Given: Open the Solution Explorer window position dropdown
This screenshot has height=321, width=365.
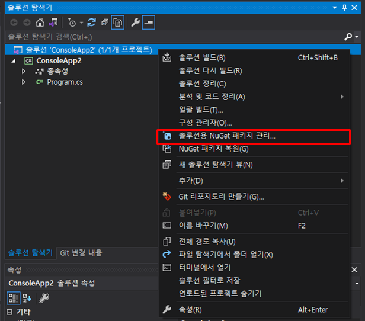Looking at the screenshot, I should tap(335, 8).
